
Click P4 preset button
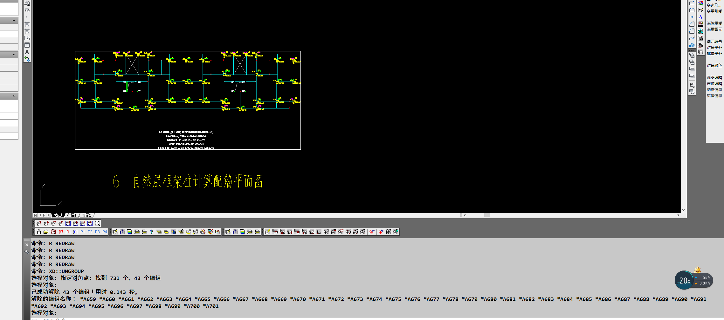[x=105, y=232]
